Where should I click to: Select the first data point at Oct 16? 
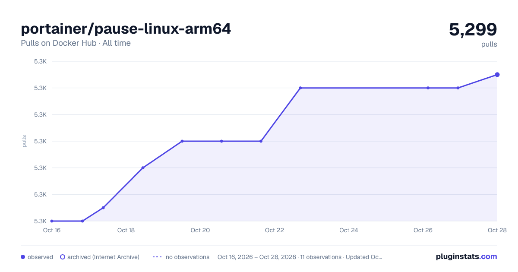point(52,221)
